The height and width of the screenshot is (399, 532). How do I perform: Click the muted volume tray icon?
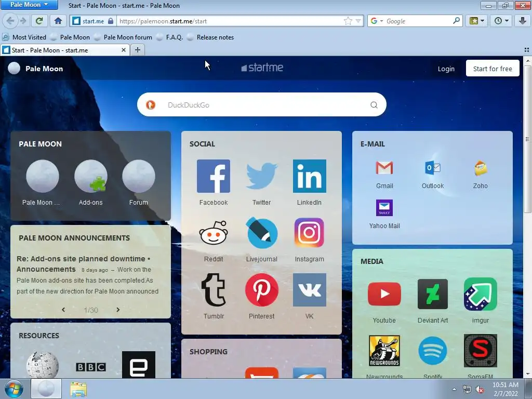coord(479,390)
